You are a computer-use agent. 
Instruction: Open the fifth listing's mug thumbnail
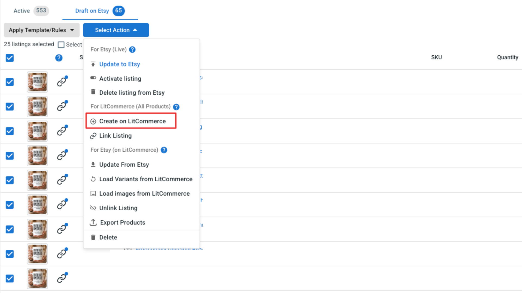(x=37, y=180)
